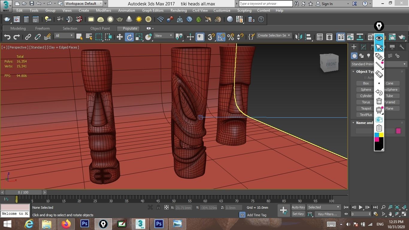Click the grass Populate icon in toolbar
The height and width of the screenshot is (230, 409).
point(199,19)
